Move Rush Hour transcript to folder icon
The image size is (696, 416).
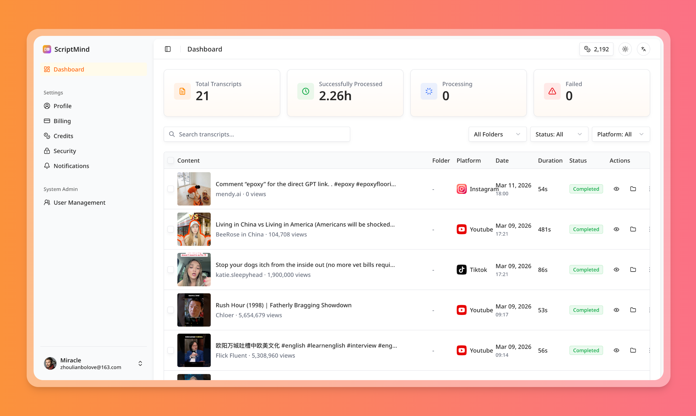click(633, 310)
